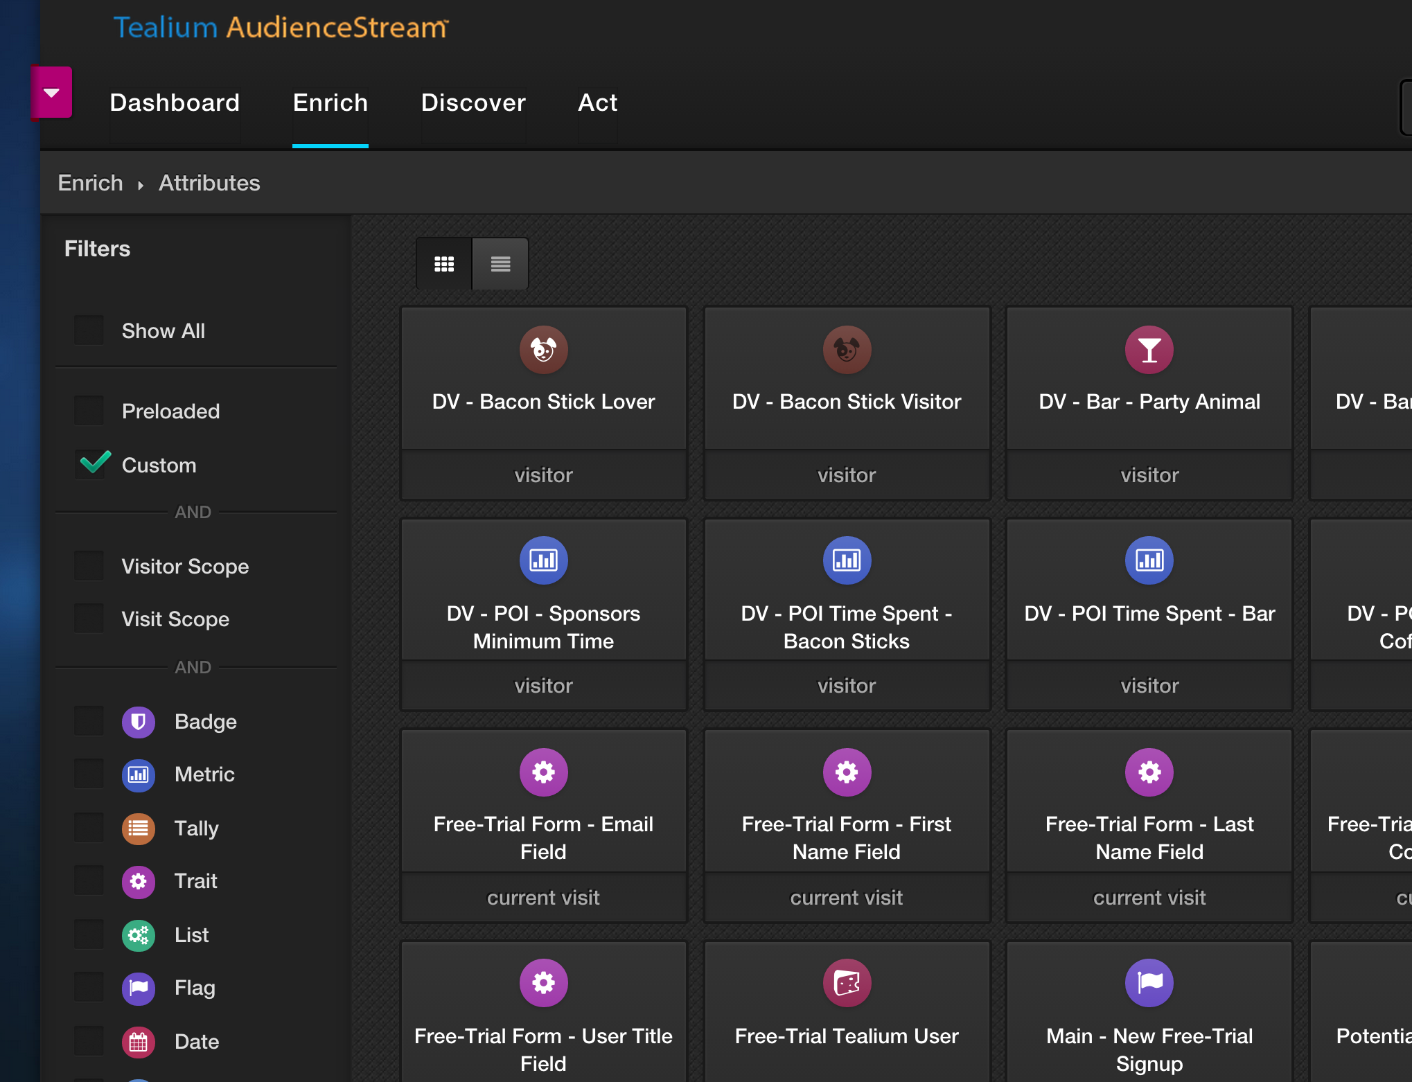The width and height of the screenshot is (1412, 1082).
Task: Click the Tally type icon in Filters
Action: tap(139, 828)
